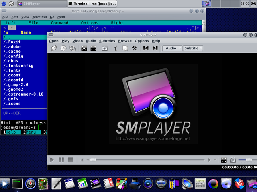
Task: Click the DVD disc icon in SMPlayer toolbar
Action: pyautogui.click(x=63, y=48)
